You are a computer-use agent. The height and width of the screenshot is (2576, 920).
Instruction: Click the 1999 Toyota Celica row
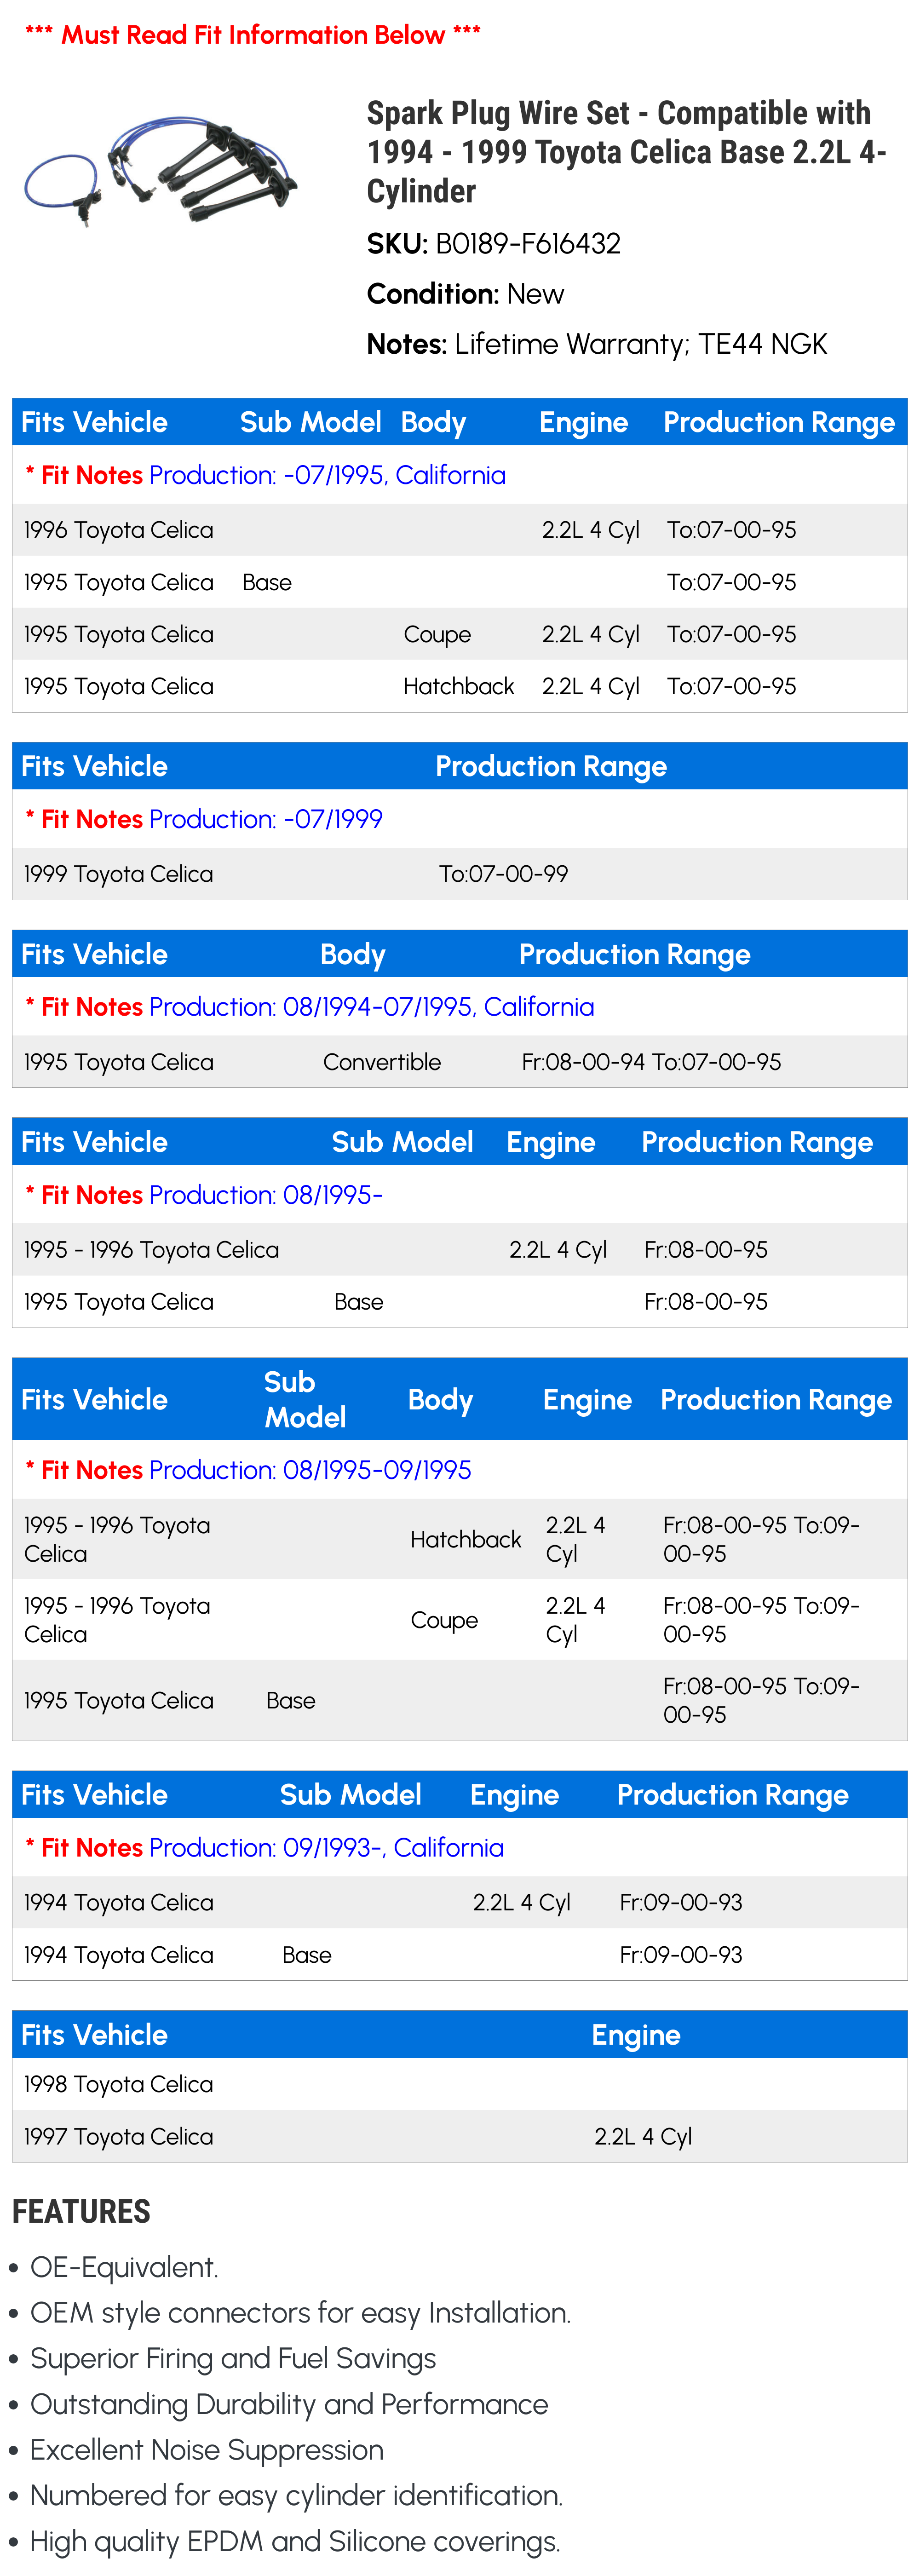pyautogui.click(x=460, y=874)
